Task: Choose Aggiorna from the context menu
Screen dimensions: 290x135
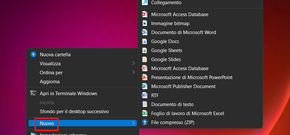Action: click(50, 82)
